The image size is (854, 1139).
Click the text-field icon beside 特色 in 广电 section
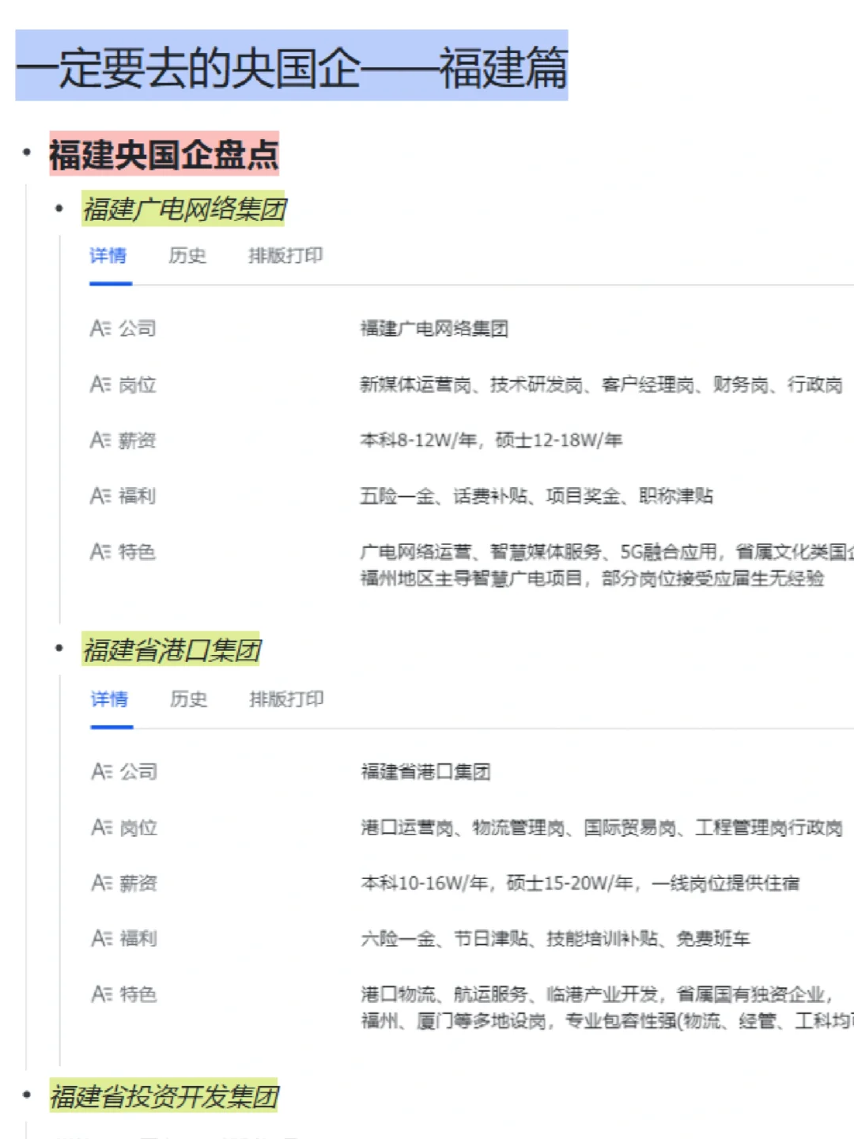tap(100, 551)
